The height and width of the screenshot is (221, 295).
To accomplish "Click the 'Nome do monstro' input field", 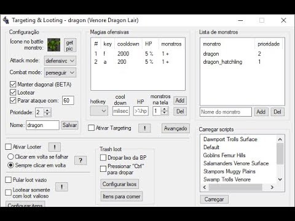I will [226, 112].
